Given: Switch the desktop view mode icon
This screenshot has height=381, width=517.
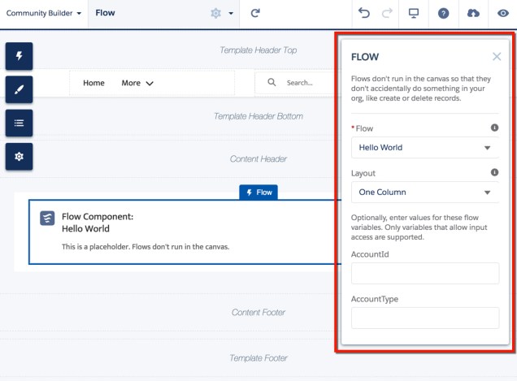Looking at the screenshot, I should (x=414, y=14).
